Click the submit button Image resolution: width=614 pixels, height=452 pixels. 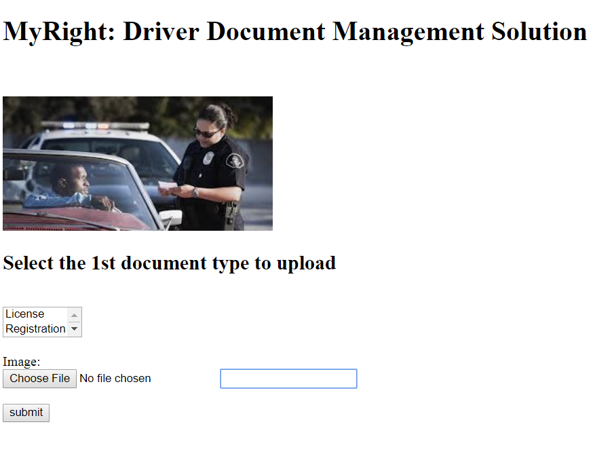click(x=26, y=413)
